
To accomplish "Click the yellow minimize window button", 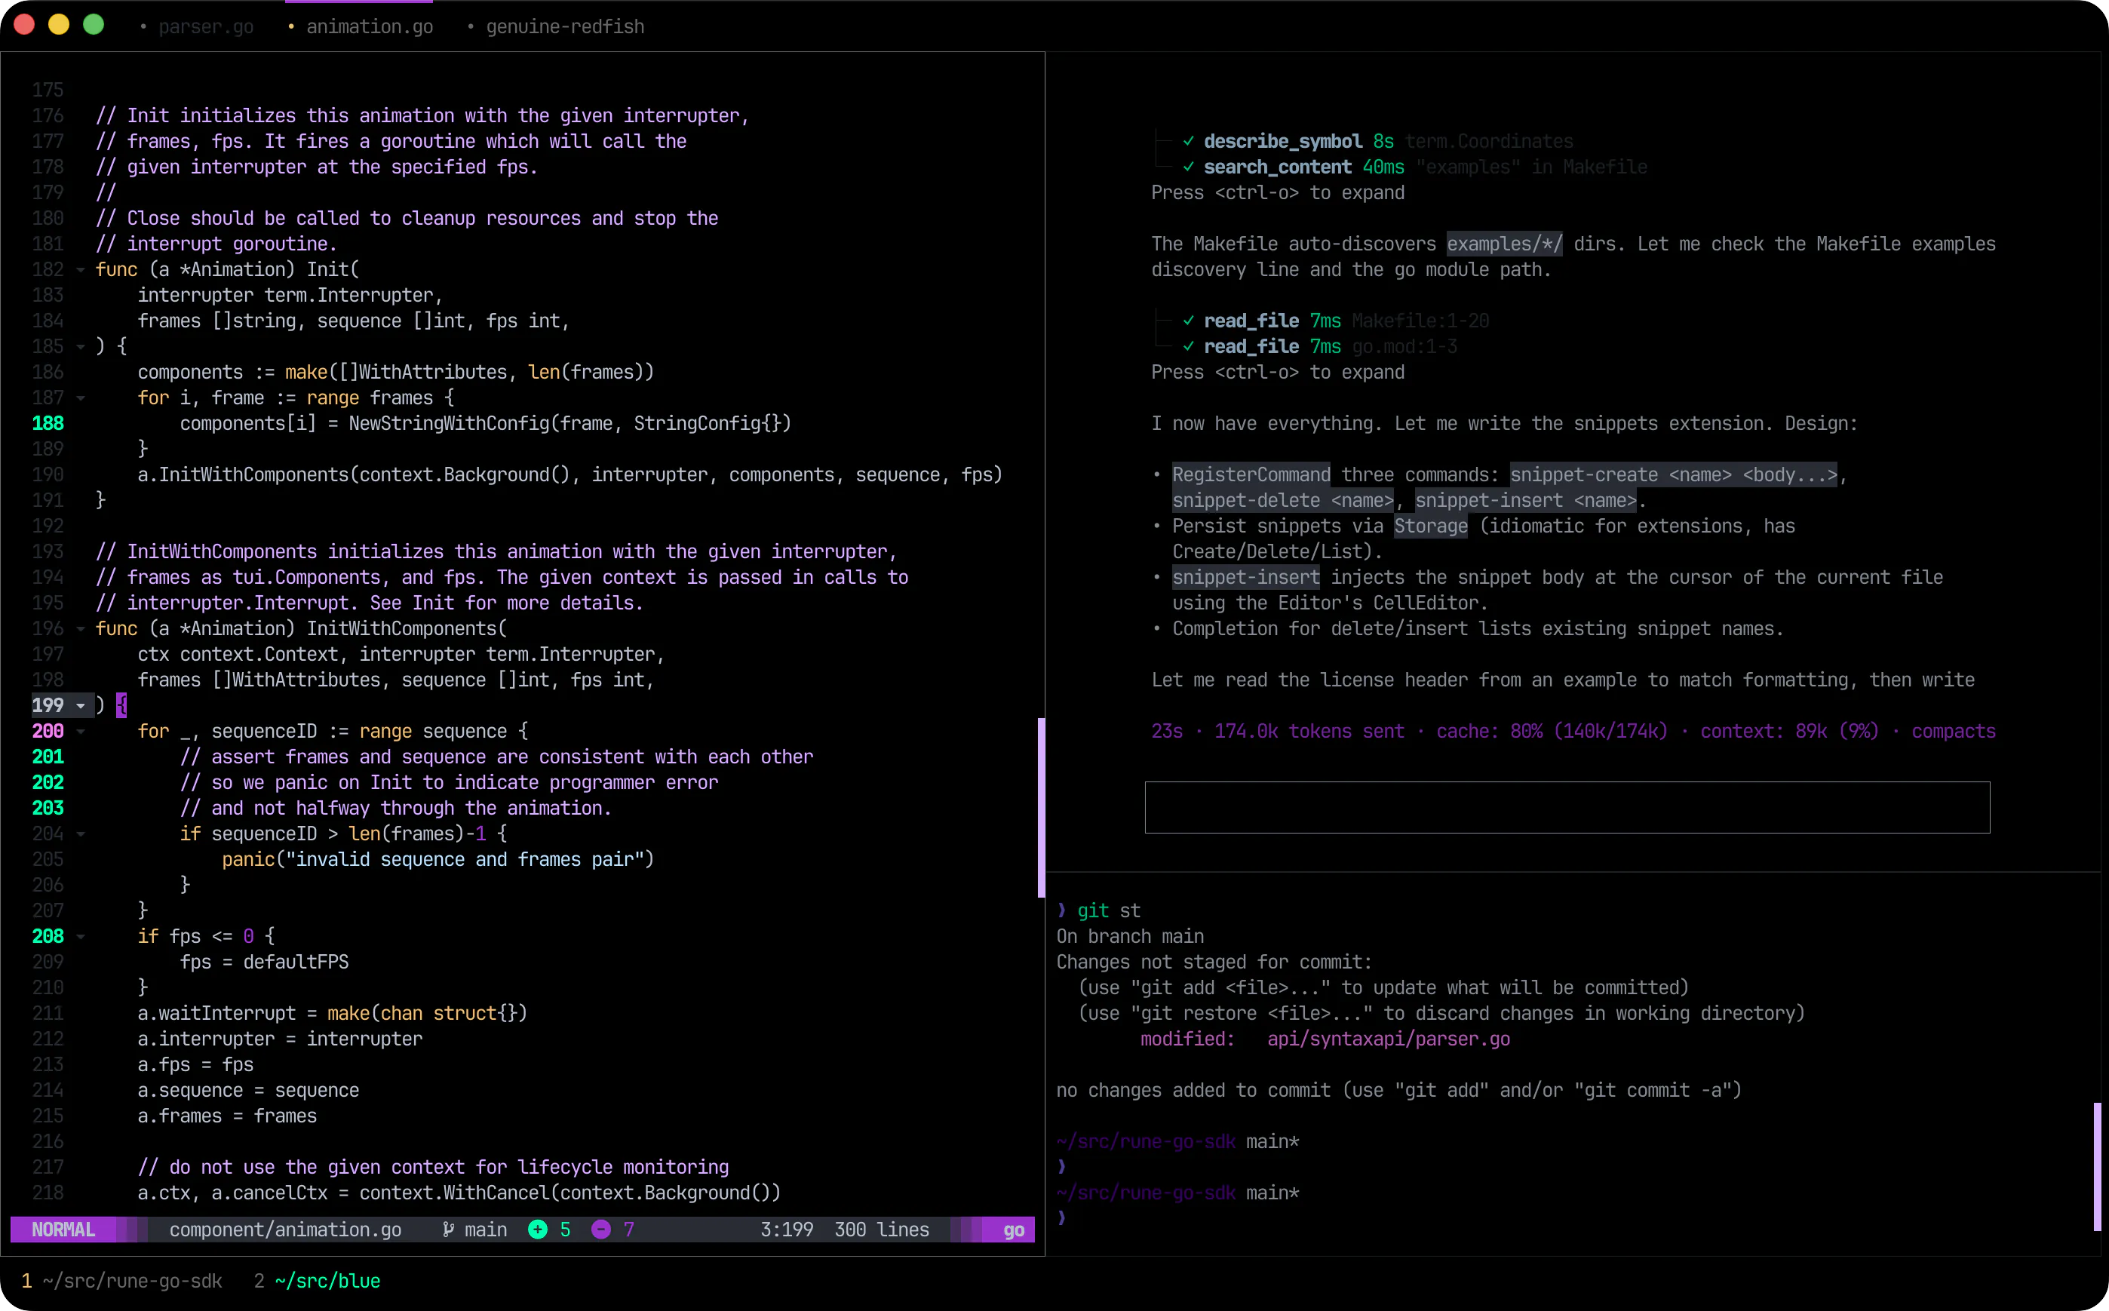I will point(59,24).
